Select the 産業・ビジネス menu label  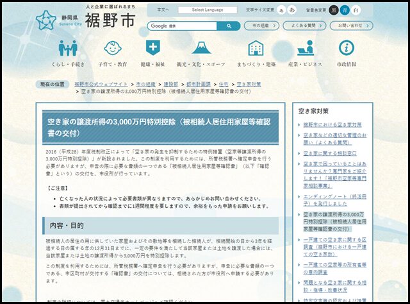click(x=305, y=64)
